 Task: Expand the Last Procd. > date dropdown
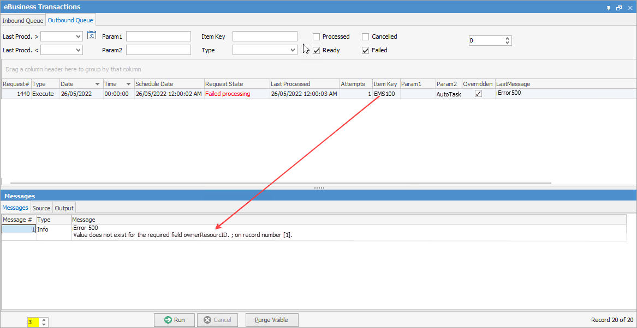pos(79,37)
